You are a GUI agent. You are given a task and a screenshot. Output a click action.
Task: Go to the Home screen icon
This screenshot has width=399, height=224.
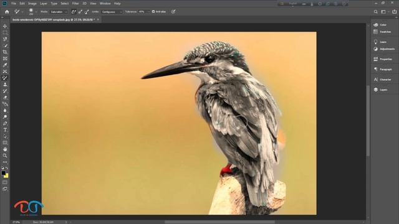click(x=7, y=12)
